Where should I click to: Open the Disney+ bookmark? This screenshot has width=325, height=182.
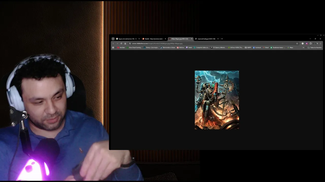[x=151, y=48]
